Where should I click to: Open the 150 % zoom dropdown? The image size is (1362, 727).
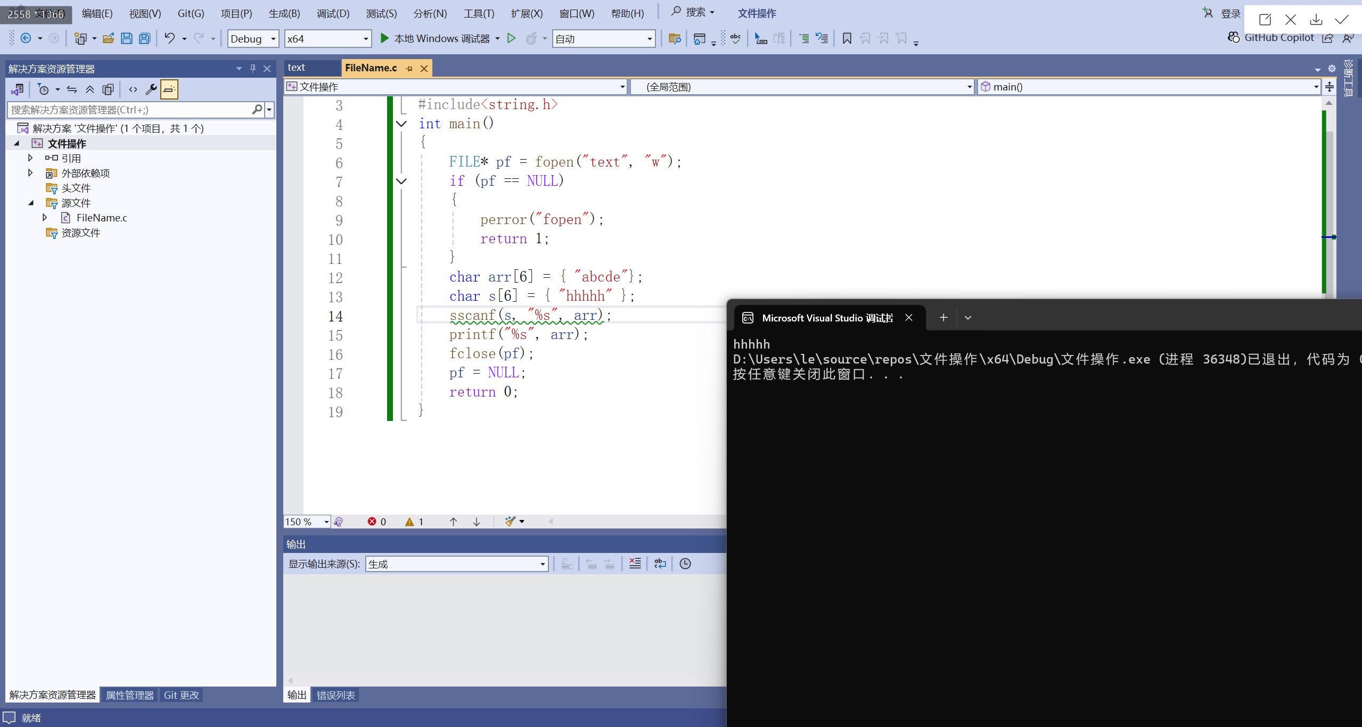[307, 522]
